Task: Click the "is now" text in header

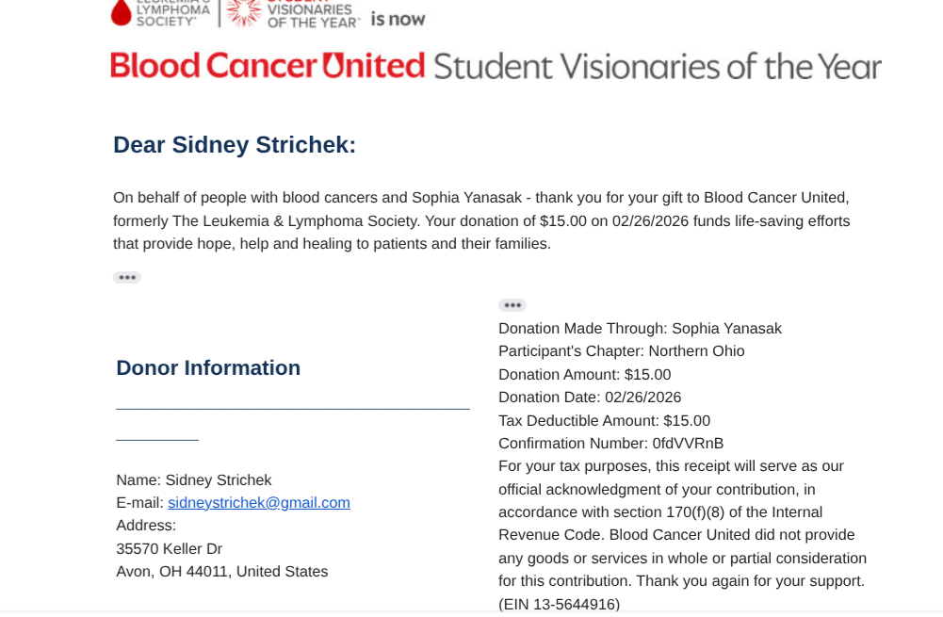Action: coord(398,19)
